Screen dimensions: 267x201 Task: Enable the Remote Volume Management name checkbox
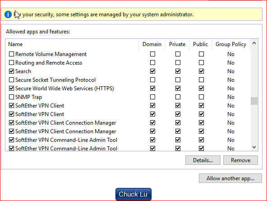(11, 54)
